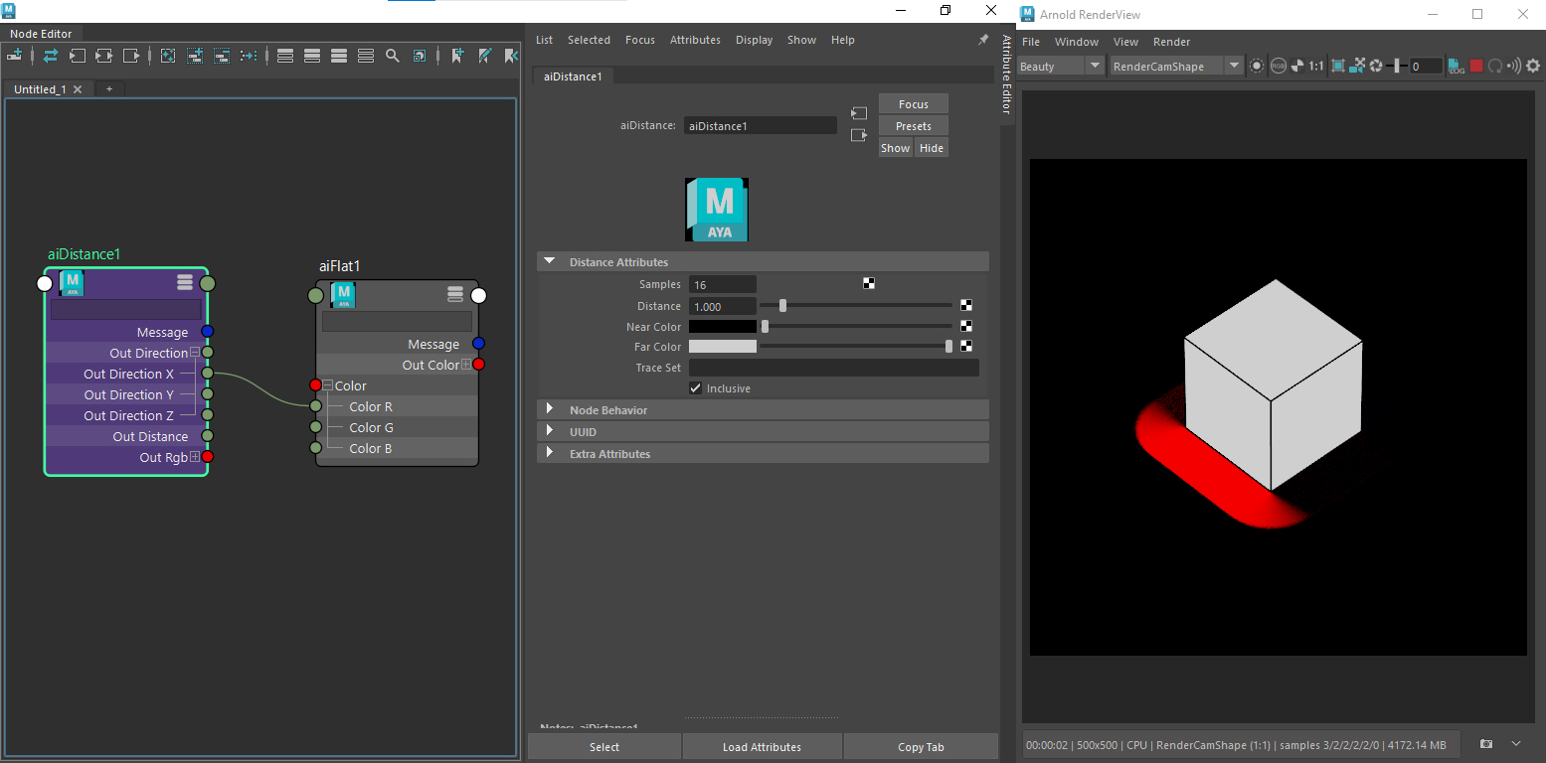The height and width of the screenshot is (763, 1546).
Task: Click the Select button at bottom
Action: (604, 747)
